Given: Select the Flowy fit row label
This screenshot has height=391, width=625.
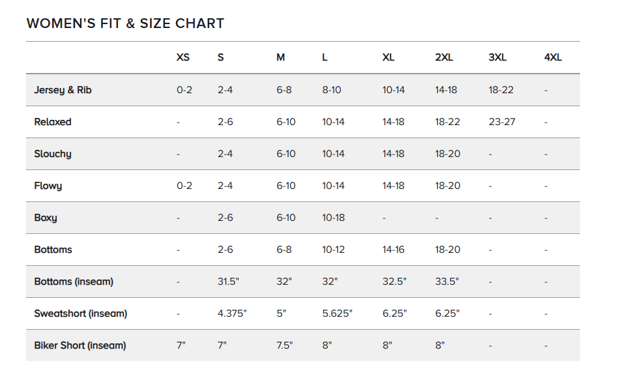Looking at the screenshot, I should [48, 186].
